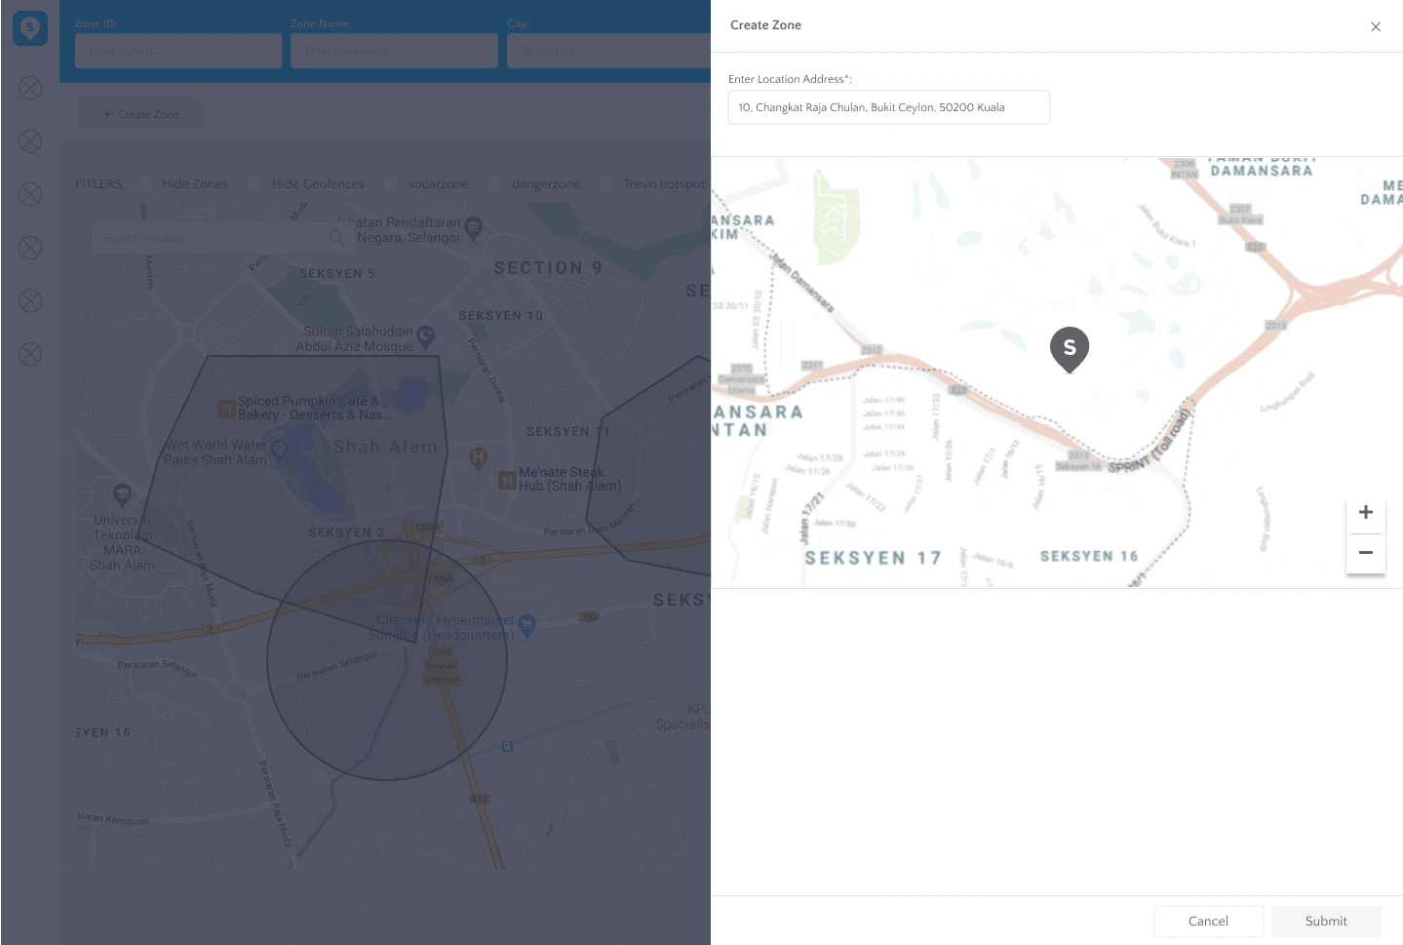Toggle the socarzone filter checkbox
The height and width of the screenshot is (945, 1403).
[x=391, y=183]
